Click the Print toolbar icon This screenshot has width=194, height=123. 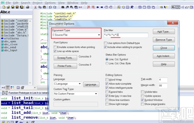click(28, 7)
